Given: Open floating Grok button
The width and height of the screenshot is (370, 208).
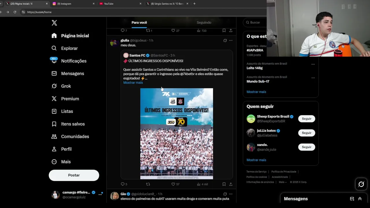Looking at the screenshot, I should (x=361, y=184).
